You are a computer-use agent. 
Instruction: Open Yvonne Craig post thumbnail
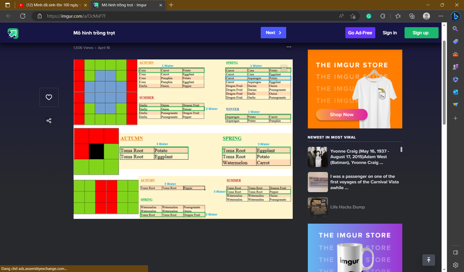click(318, 157)
